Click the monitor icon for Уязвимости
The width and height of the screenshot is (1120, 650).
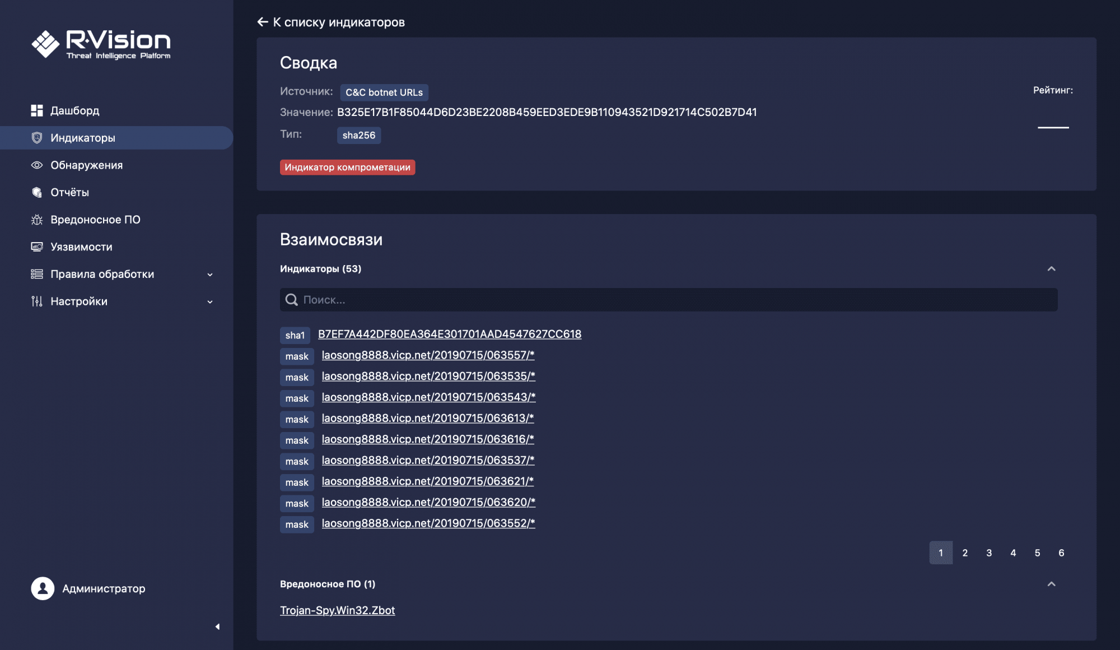pyautogui.click(x=37, y=247)
